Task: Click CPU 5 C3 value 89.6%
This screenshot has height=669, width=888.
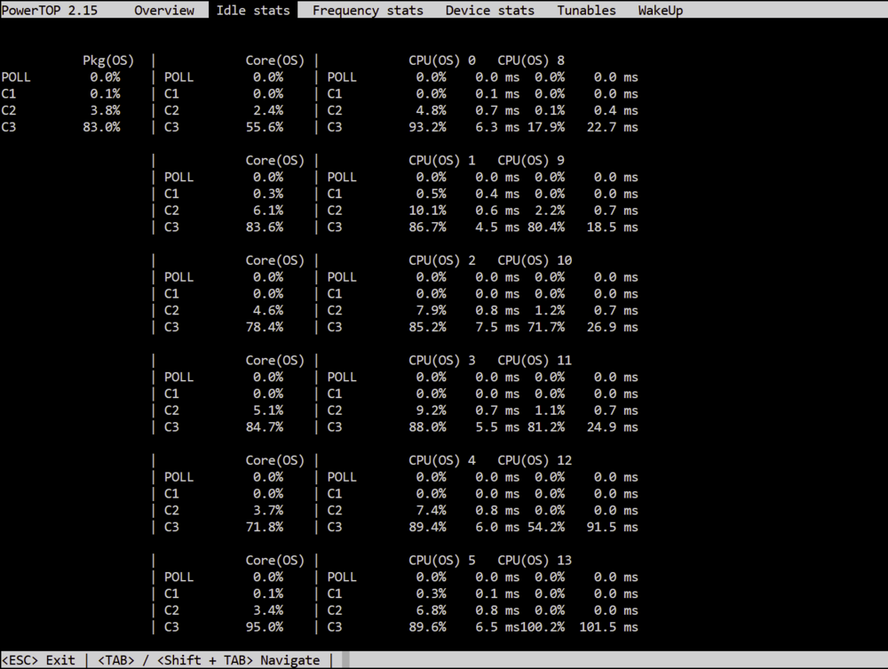Action: [428, 627]
